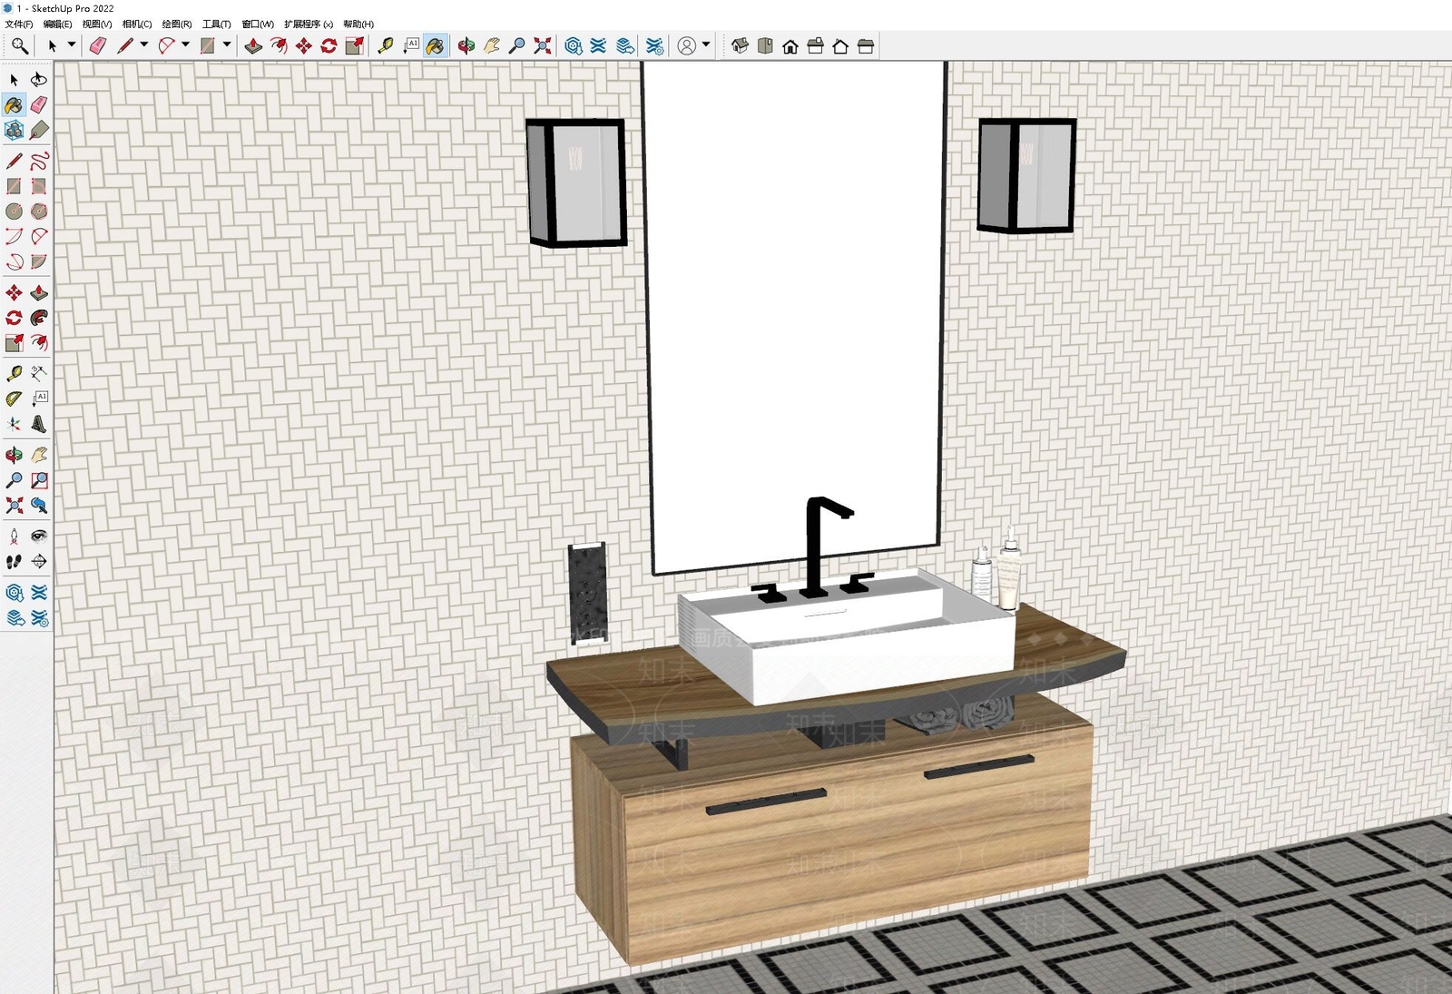Screen dimensions: 1452x994
Task: Select the Push/Pull tool in top toolbar
Action: pyautogui.click(x=253, y=45)
